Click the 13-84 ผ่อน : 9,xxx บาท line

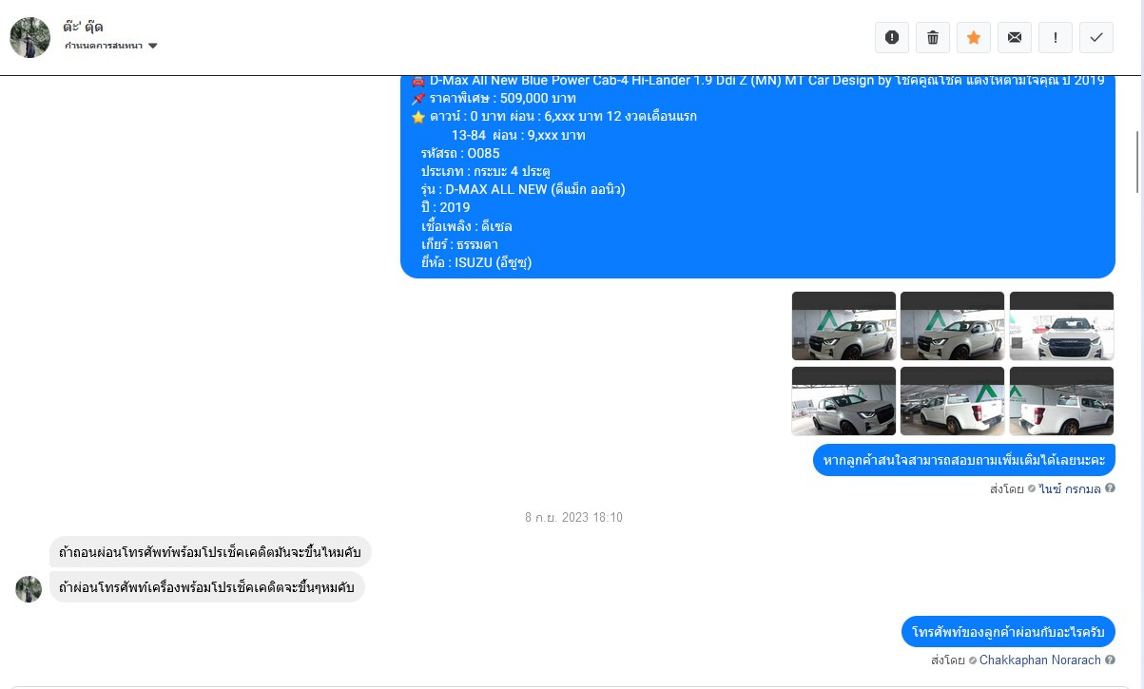tap(518, 135)
